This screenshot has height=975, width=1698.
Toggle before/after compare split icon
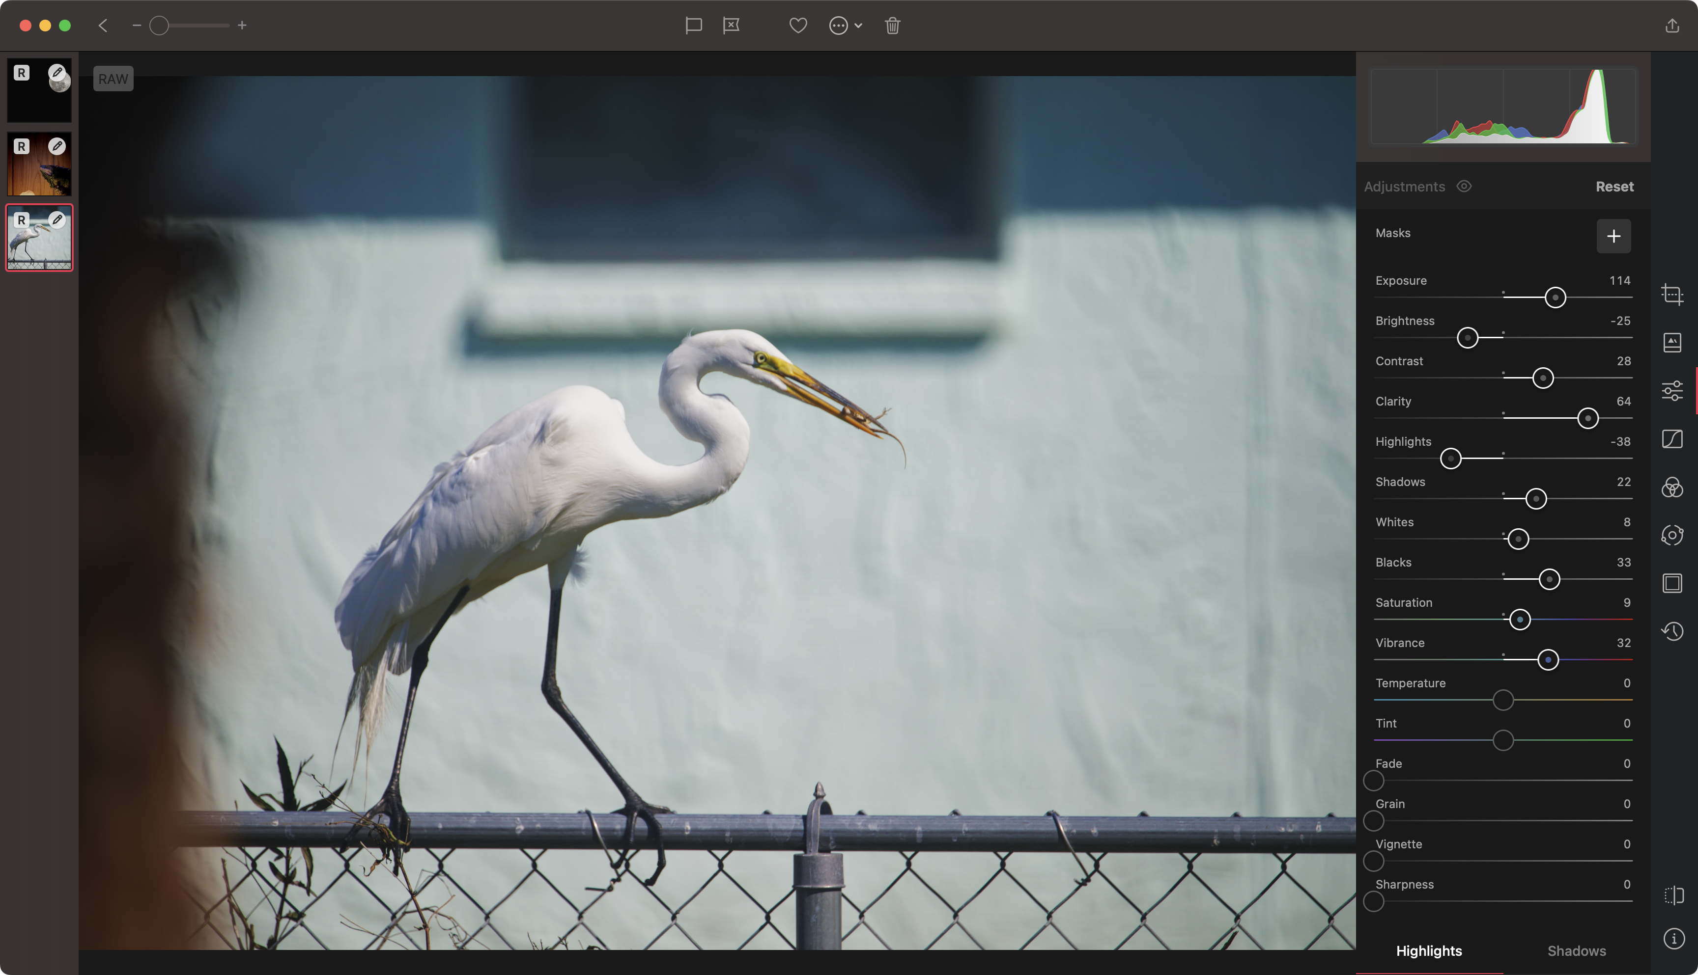(1673, 895)
